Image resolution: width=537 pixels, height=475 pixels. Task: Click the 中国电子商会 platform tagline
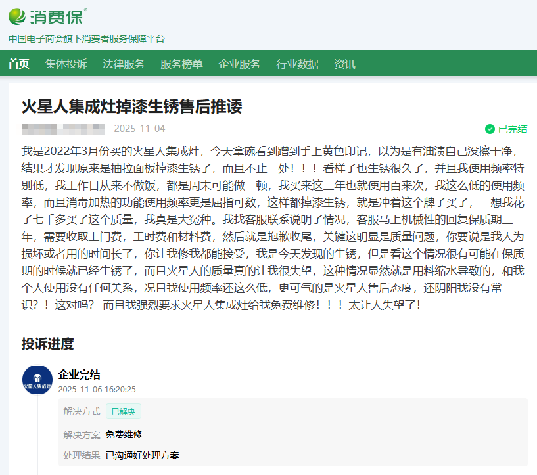(87, 39)
